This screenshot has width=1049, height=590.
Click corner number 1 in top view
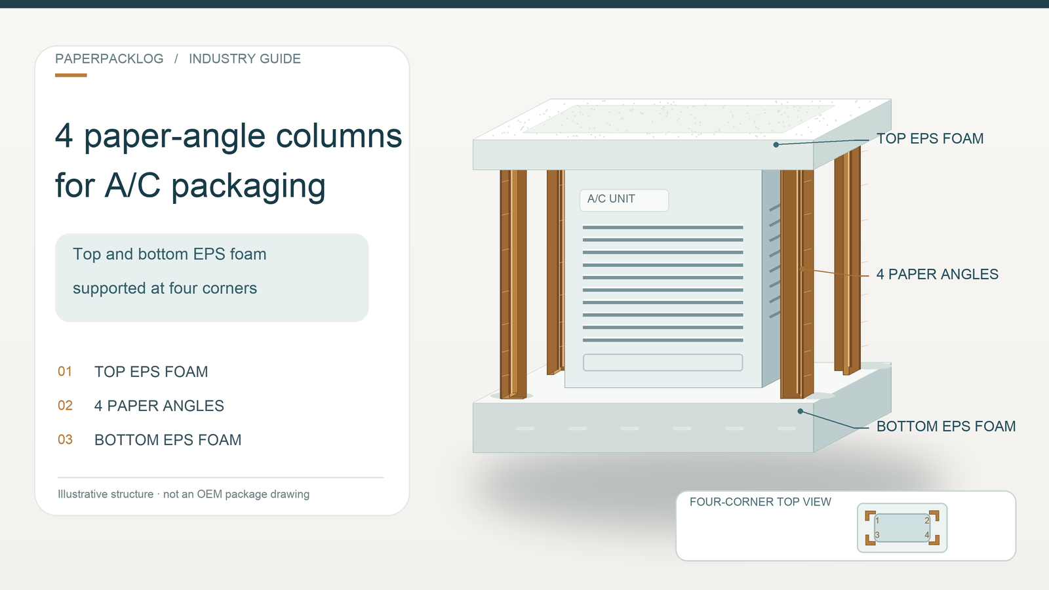(877, 521)
